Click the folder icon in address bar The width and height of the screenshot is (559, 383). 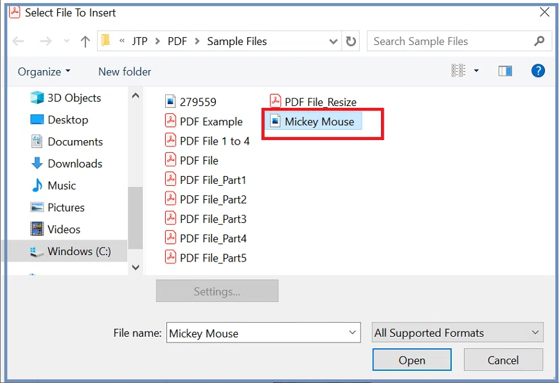(105, 40)
